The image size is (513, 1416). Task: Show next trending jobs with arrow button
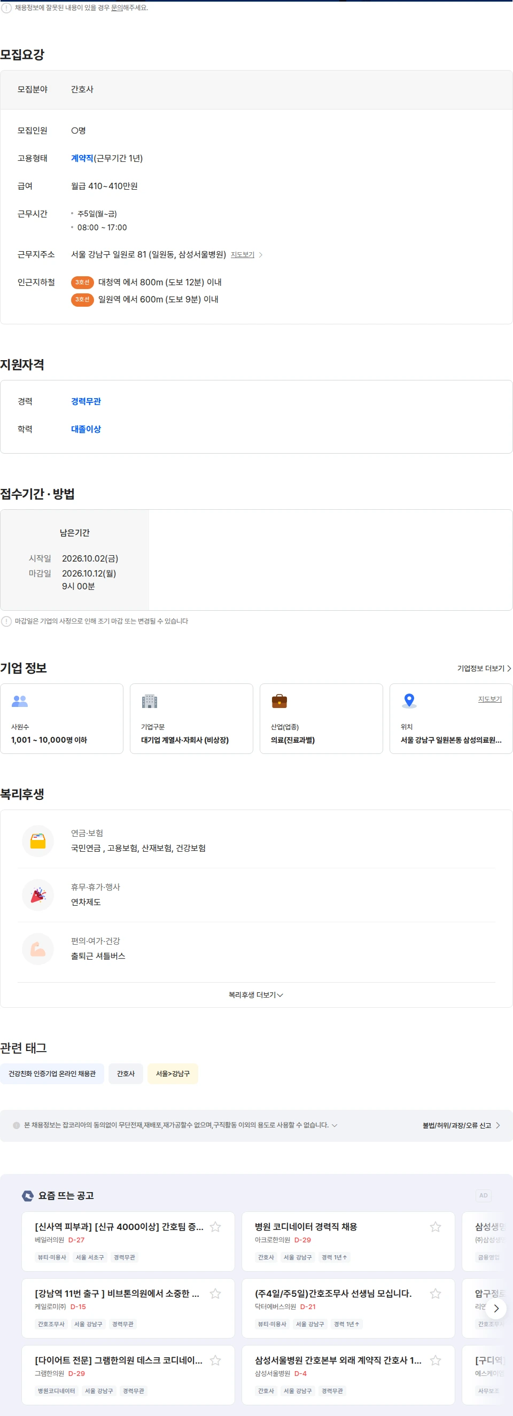[496, 1308]
